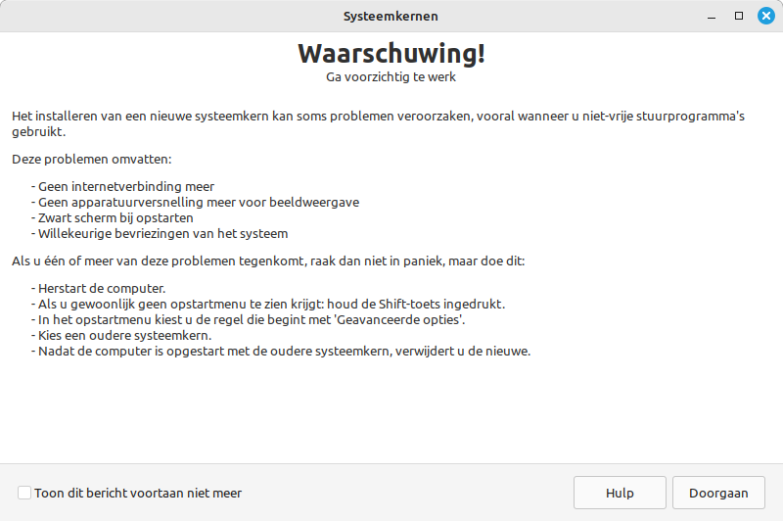The image size is (783, 521).
Task: Click '- Kies een oudere systeemkern.' line
Action: pos(121,335)
